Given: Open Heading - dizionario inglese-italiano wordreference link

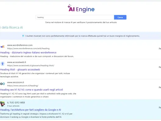Looking at the screenshot, I should point(28,53).
